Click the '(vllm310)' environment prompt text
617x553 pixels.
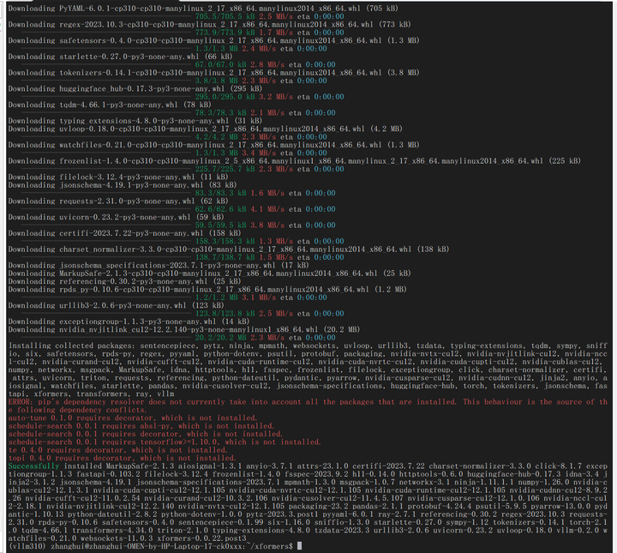[27, 546]
